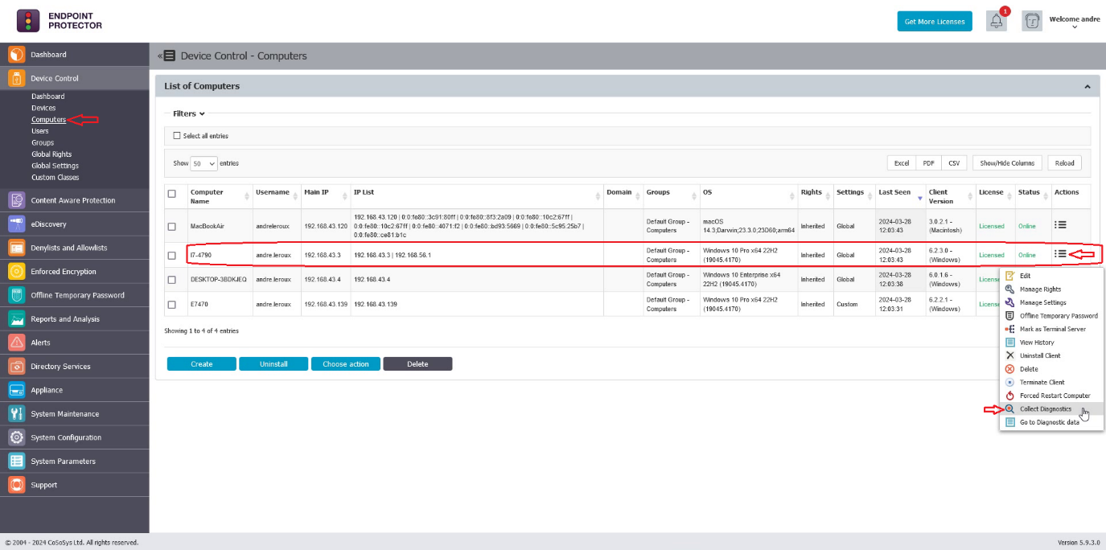Viewport: 1106px width, 550px height.
Task: Click the Enforced Encryption icon
Action: [x=17, y=272]
